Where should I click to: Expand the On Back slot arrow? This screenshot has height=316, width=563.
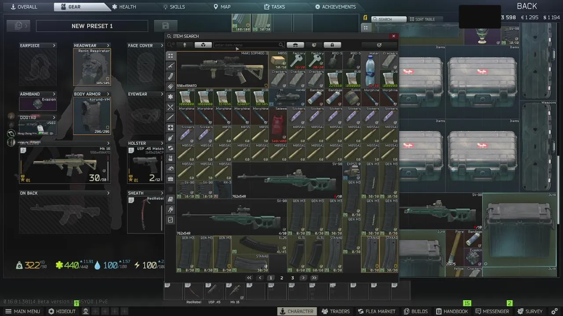108,193
